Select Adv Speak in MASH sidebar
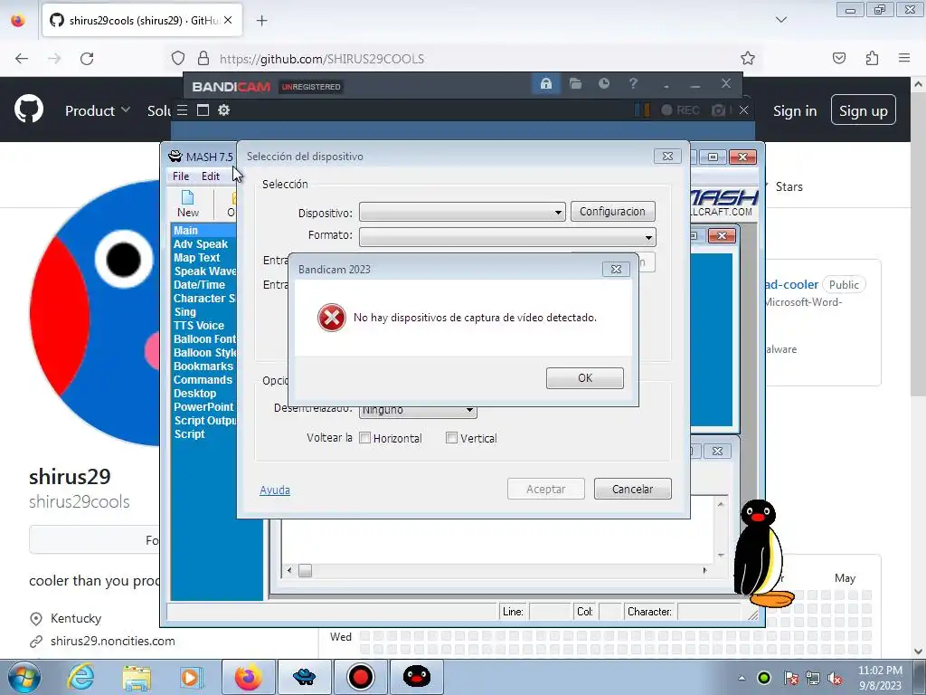 tap(200, 244)
